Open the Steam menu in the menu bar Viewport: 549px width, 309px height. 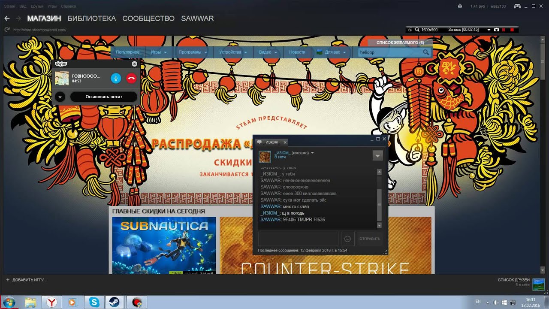(9, 6)
